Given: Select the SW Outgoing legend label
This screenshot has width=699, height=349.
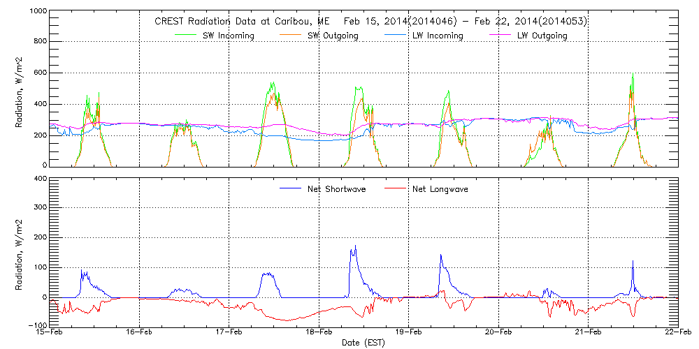Looking at the screenshot, I should [333, 36].
